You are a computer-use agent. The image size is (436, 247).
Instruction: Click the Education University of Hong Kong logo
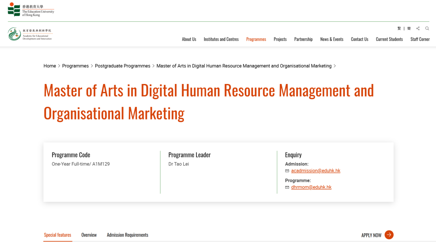click(x=31, y=10)
